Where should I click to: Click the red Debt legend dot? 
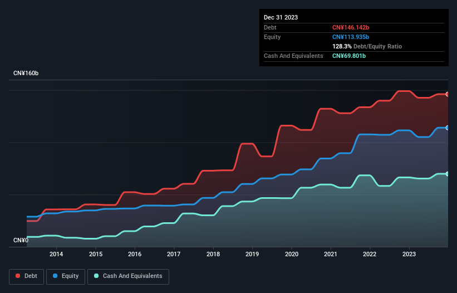click(18, 276)
